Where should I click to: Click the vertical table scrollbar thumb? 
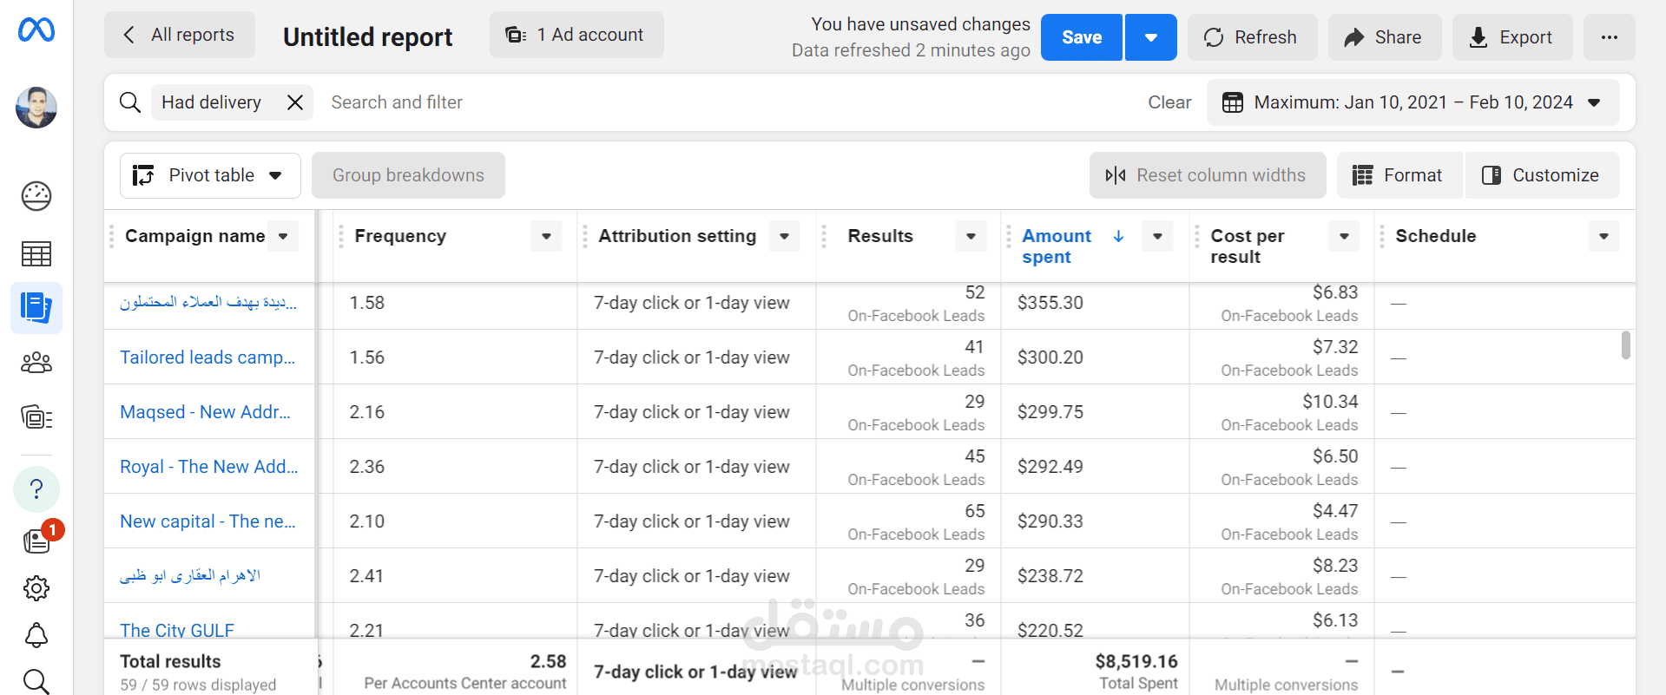tap(1626, 344)
